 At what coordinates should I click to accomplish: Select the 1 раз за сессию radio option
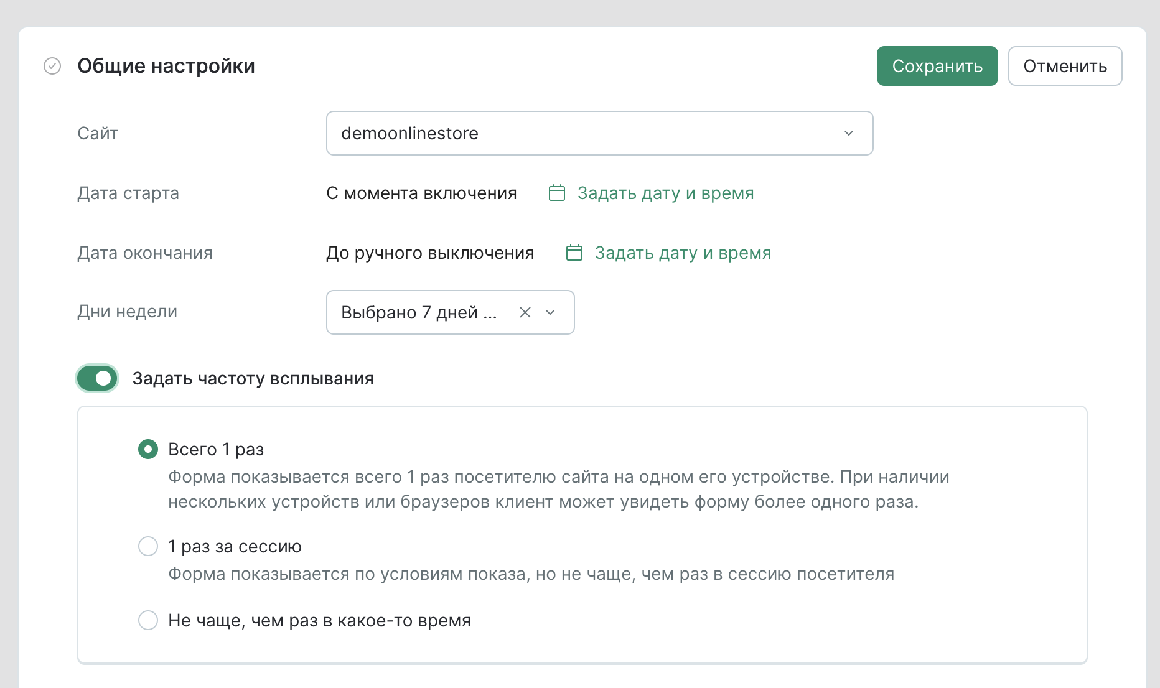click(x=148, y=546)
